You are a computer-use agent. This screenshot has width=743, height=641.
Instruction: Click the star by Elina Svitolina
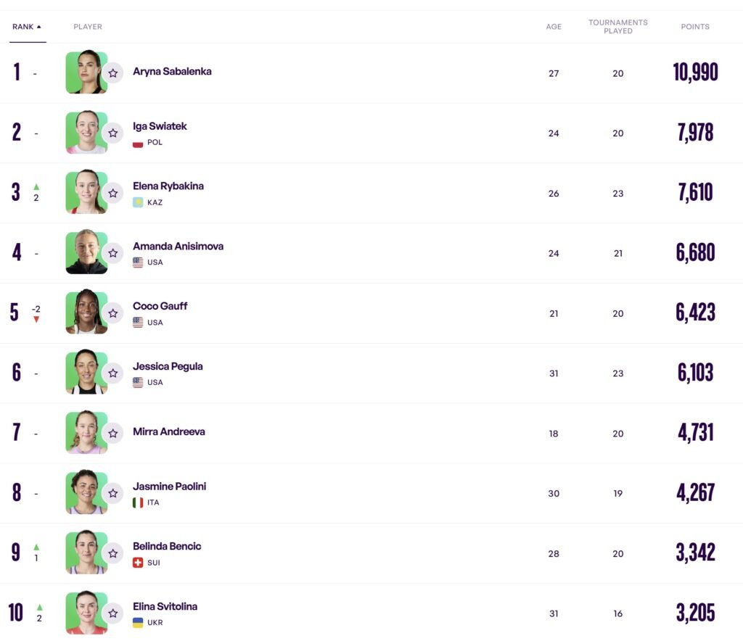click(112, 613)
